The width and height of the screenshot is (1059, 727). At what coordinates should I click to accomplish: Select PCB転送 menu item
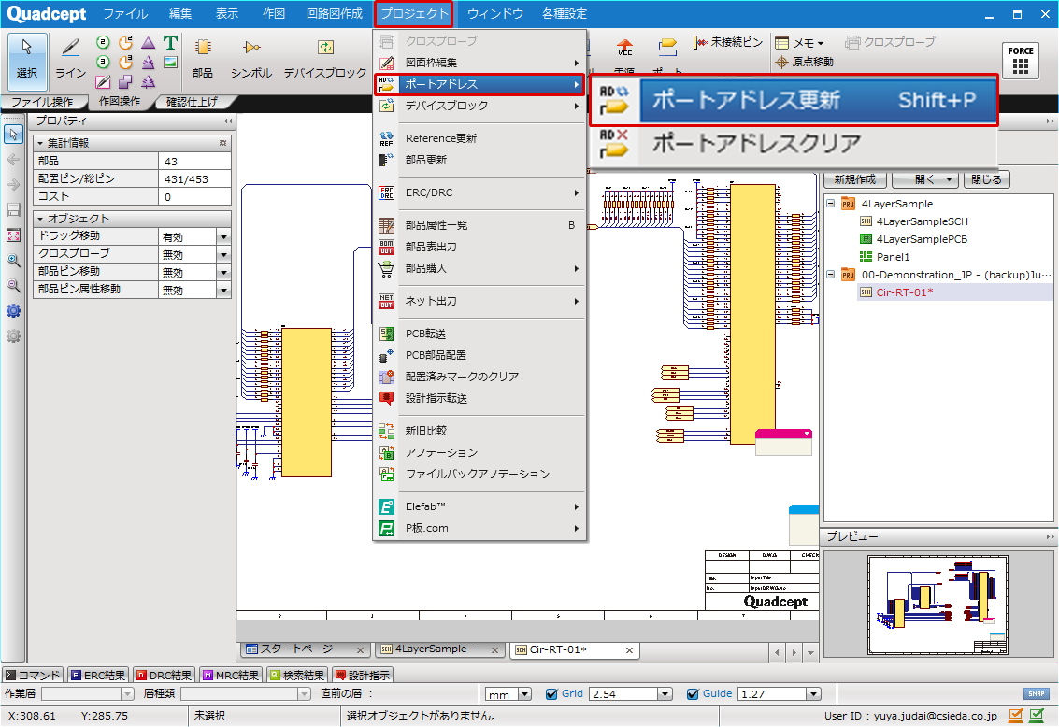pos(479,334)
